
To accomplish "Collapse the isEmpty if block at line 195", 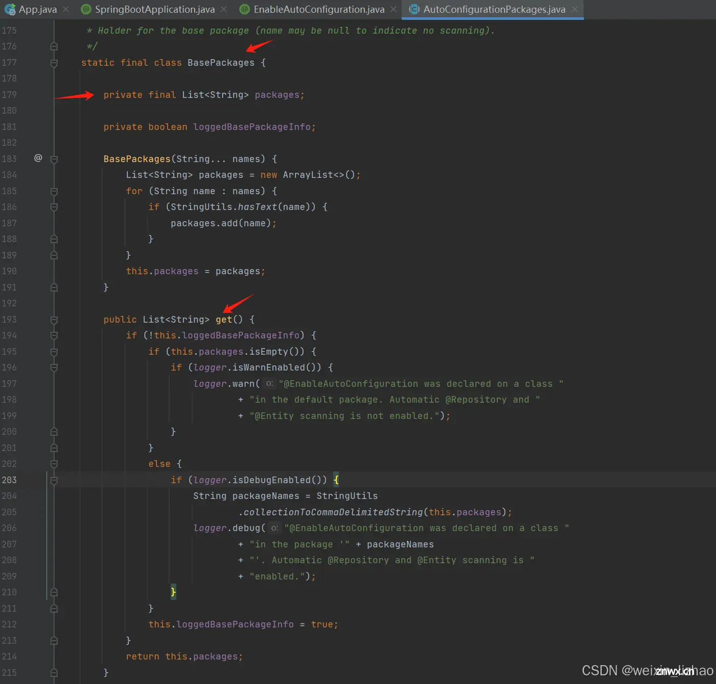I will point(54,352).
